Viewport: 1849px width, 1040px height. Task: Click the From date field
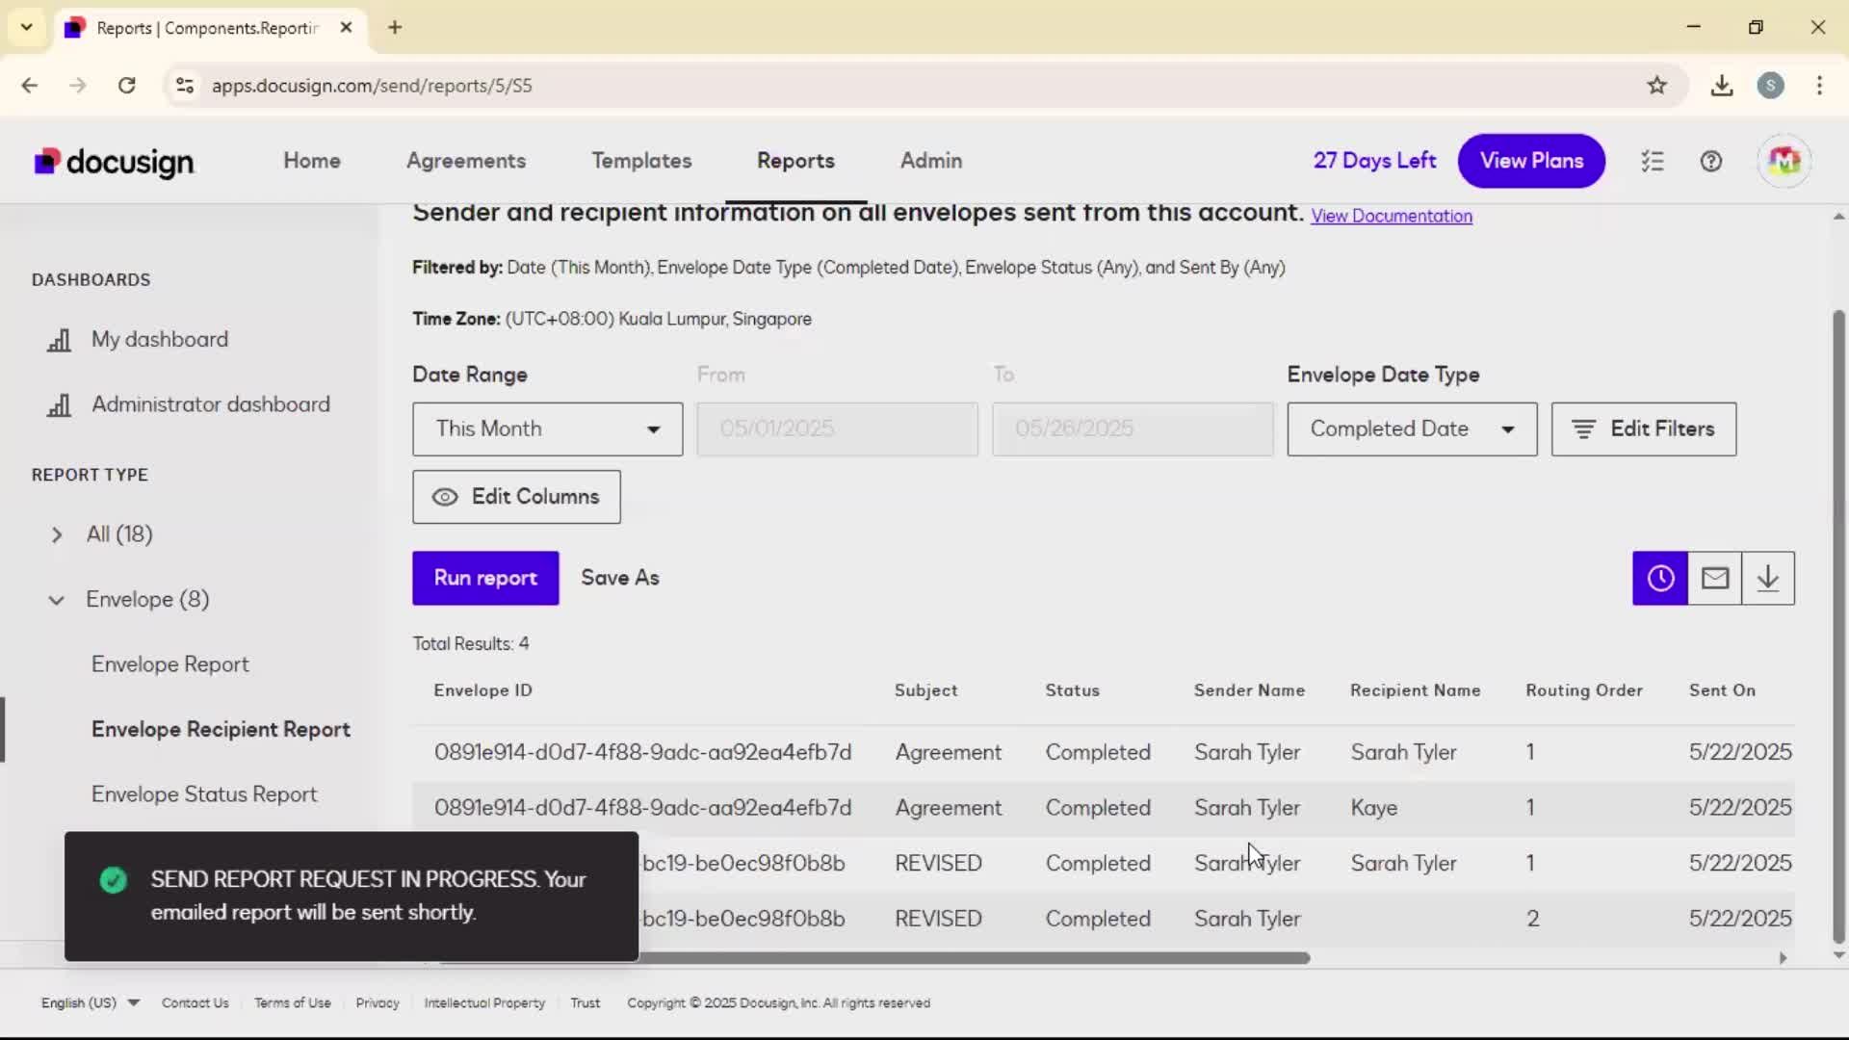click(x=837, y=429)
